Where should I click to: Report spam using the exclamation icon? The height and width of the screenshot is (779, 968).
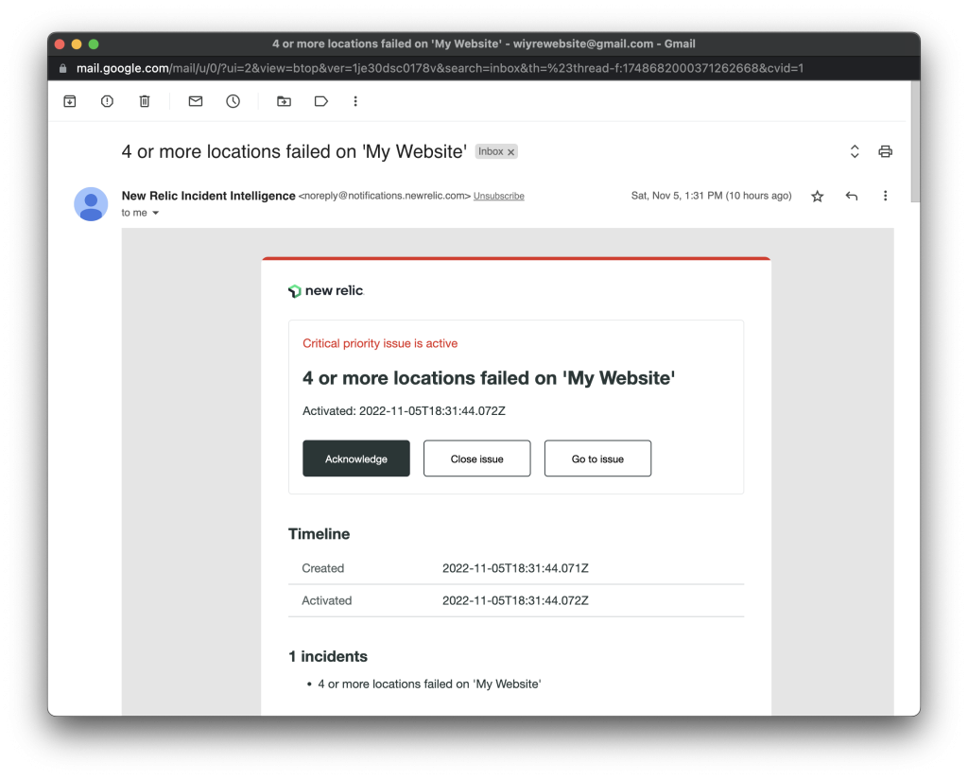(x=107, y=101)
